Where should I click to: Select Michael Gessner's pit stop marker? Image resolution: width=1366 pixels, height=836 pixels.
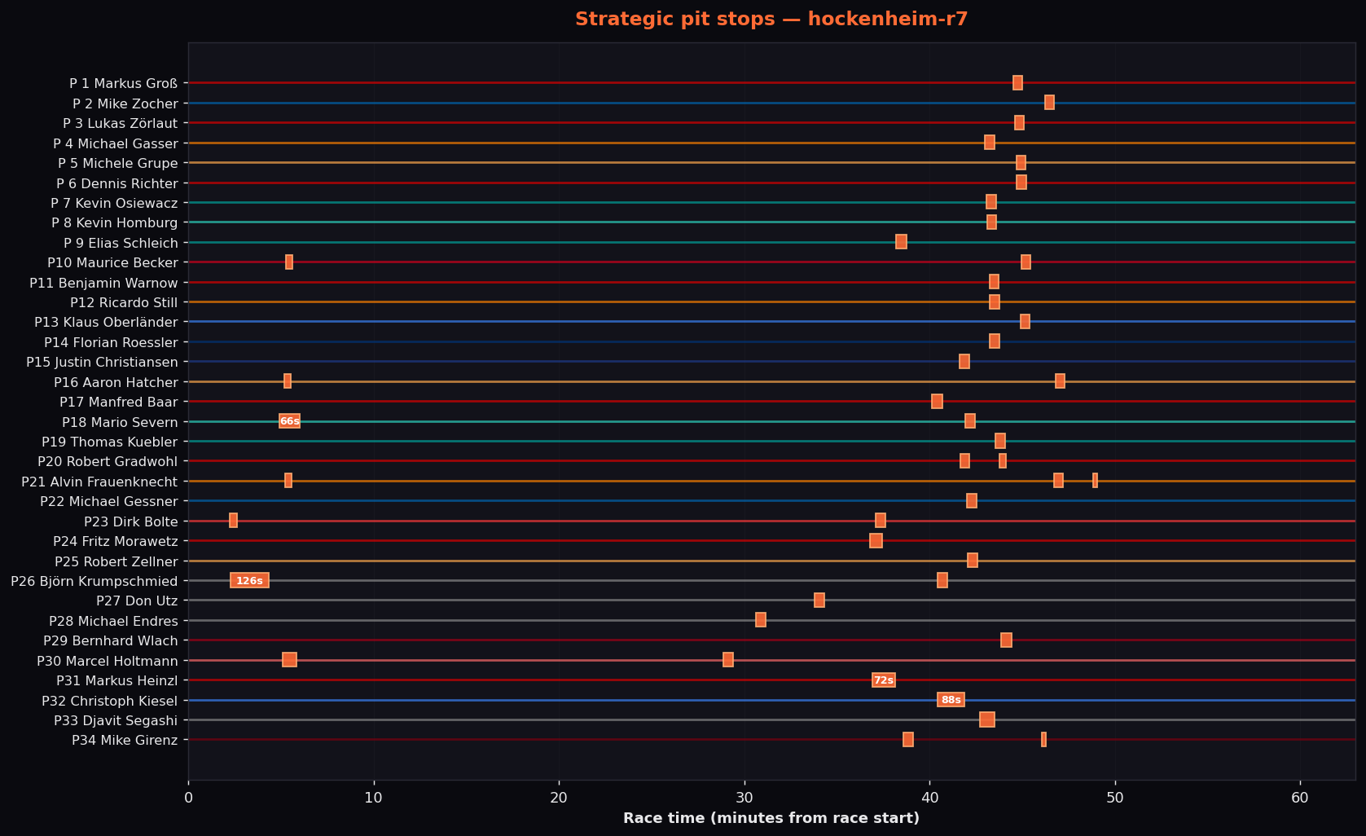972,501
